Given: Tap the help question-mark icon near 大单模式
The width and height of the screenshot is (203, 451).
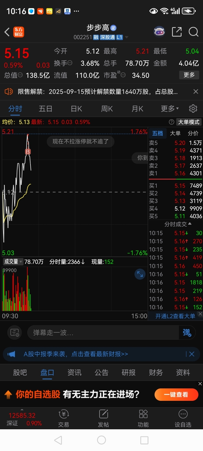Looking at the screenshot, I should coord(171,122).
